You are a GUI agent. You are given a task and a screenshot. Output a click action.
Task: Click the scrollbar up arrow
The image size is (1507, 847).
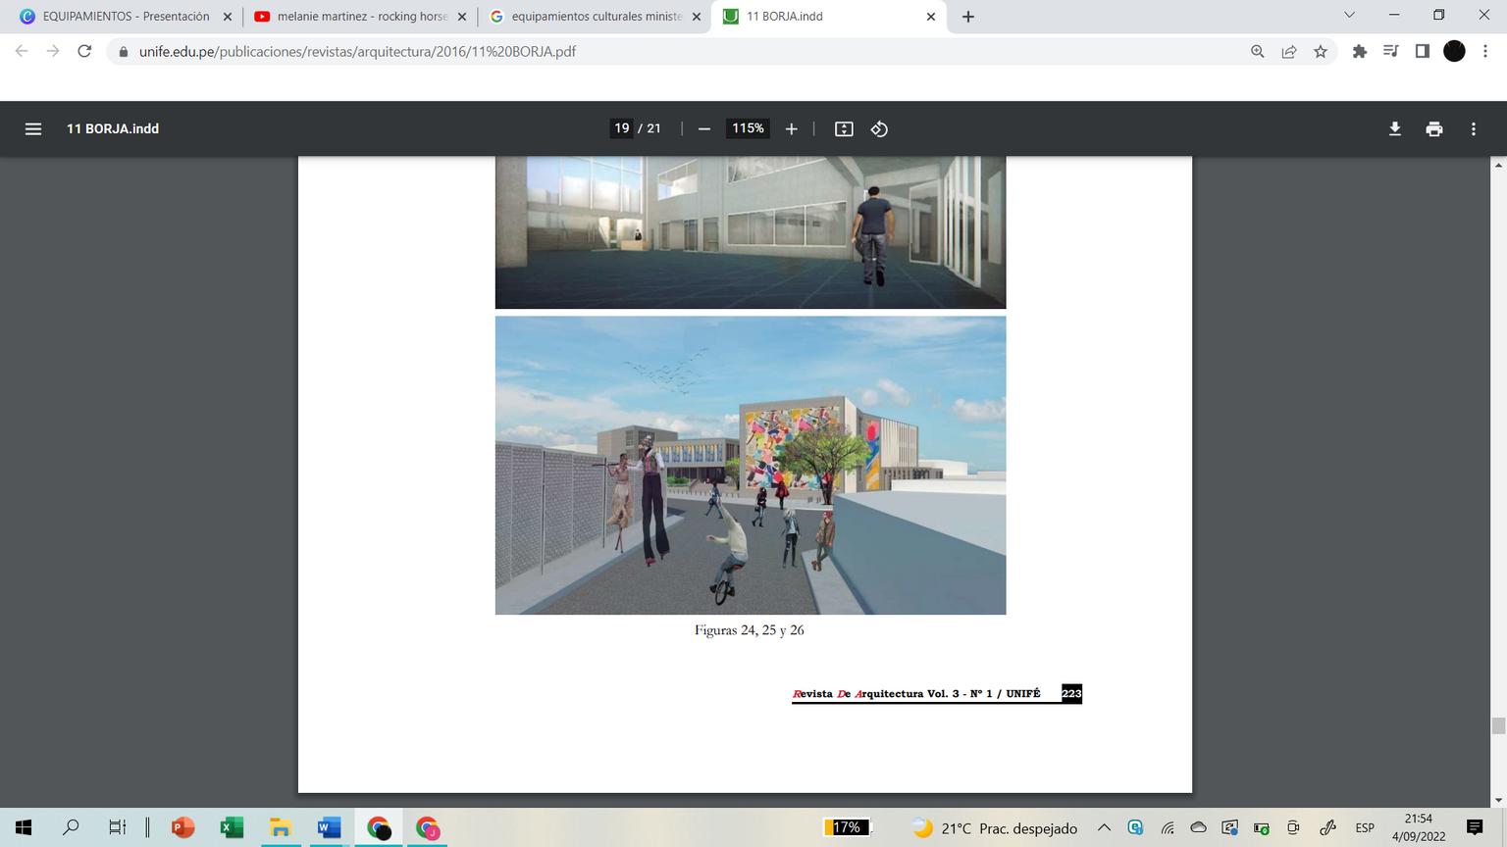[1498, 165]
